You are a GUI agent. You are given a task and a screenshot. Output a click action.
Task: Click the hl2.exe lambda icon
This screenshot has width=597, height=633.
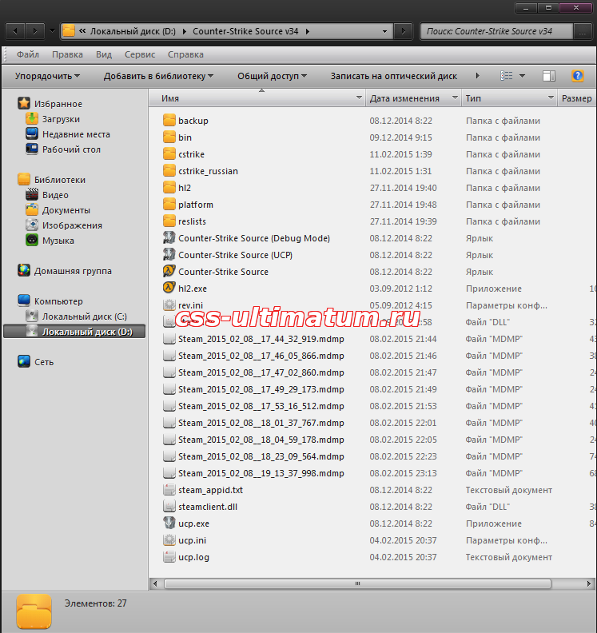point(169,289)
